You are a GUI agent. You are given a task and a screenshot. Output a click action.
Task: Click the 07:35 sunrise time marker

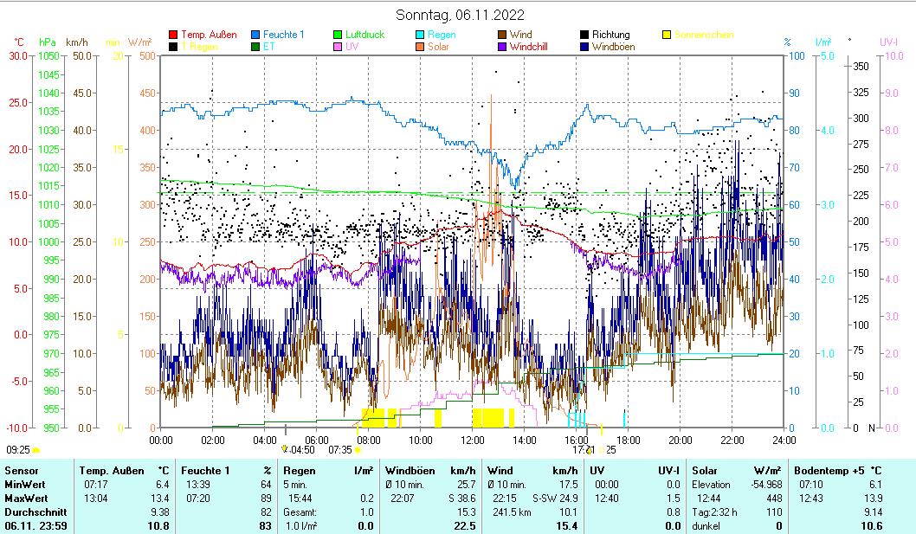pyautogui.click(x=340, y=450)
